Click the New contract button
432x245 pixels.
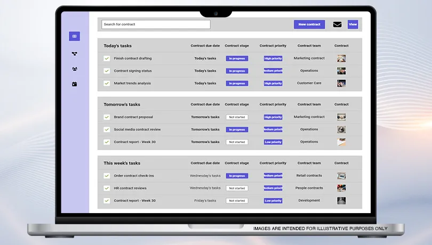pyautogui.click(x=309, y=24)
